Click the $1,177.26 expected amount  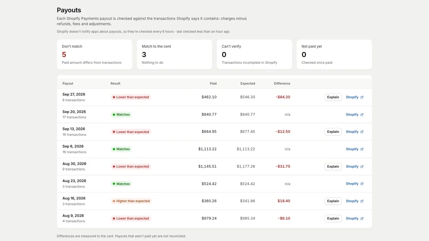click(x=246, y=166)
